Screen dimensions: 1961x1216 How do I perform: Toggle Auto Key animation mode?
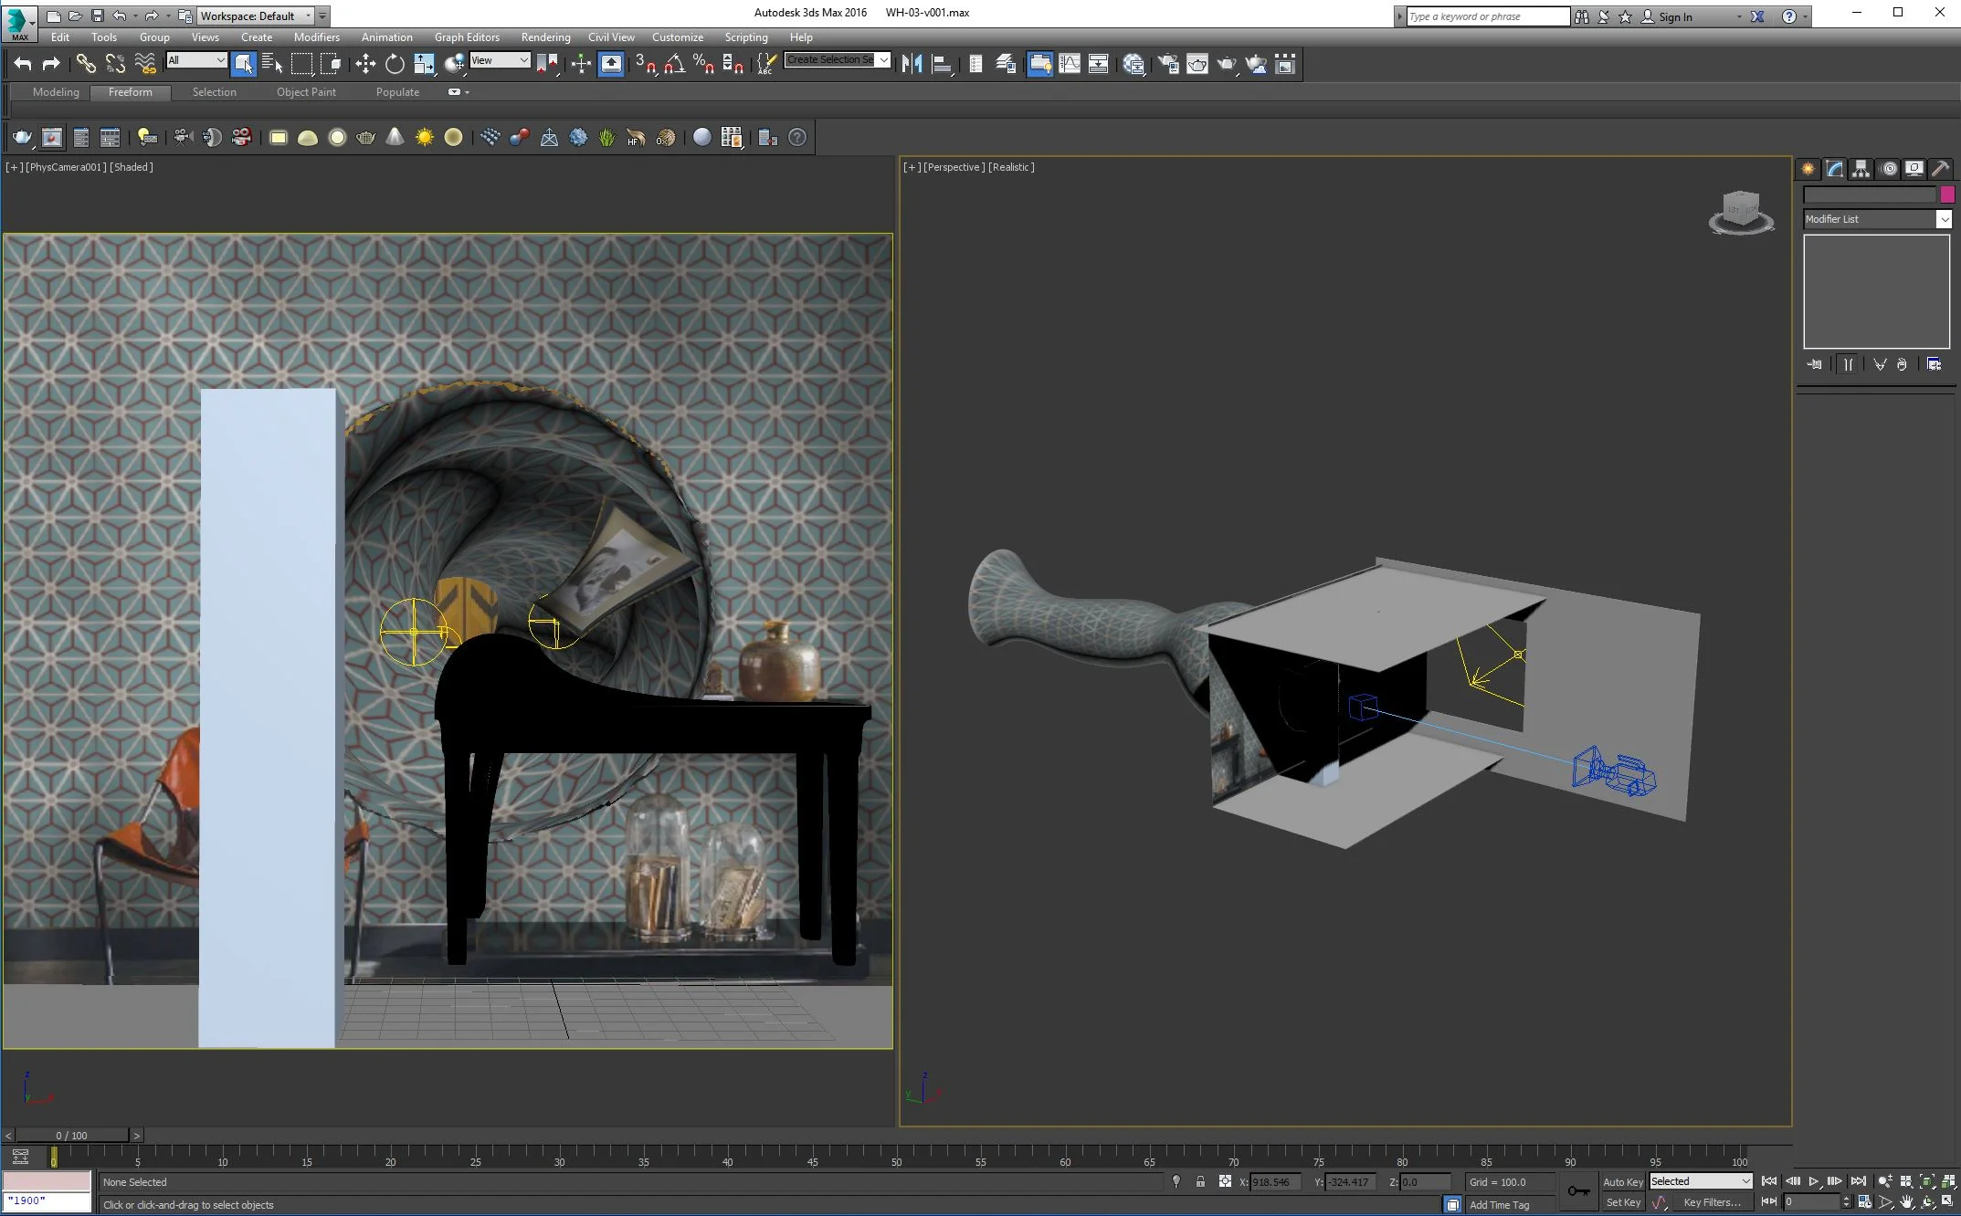pos(1622,1182)
